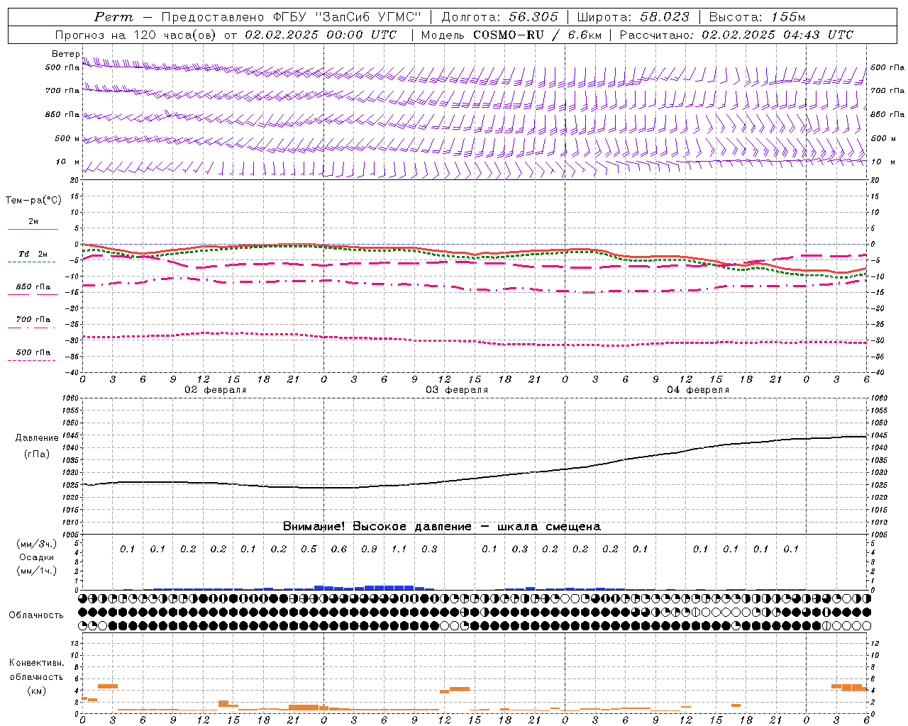Select the '0.5' precipitation amount value
908x726 pixels.
pos(309,549)
